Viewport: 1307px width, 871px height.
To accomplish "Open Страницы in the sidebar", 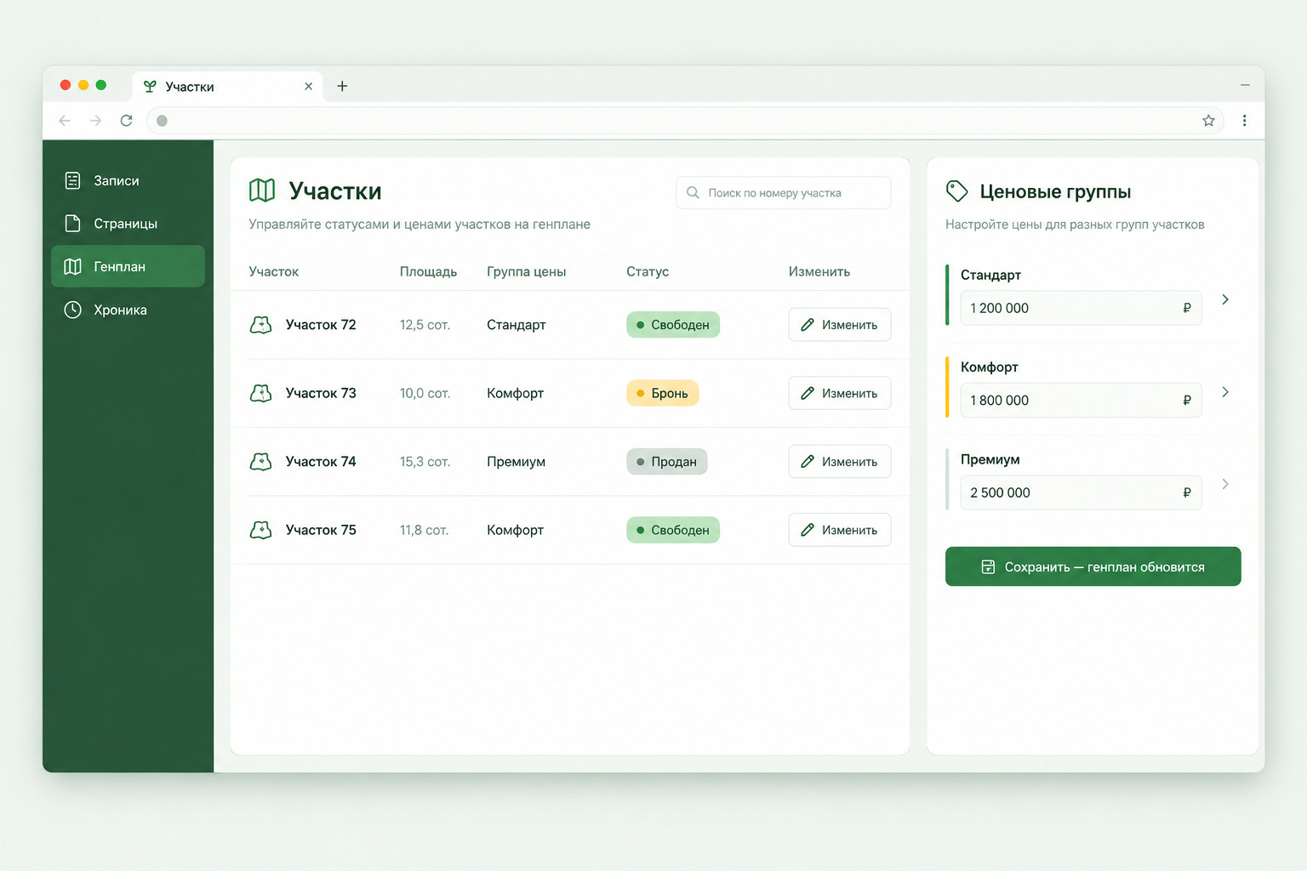I will [x=128, y=224].
